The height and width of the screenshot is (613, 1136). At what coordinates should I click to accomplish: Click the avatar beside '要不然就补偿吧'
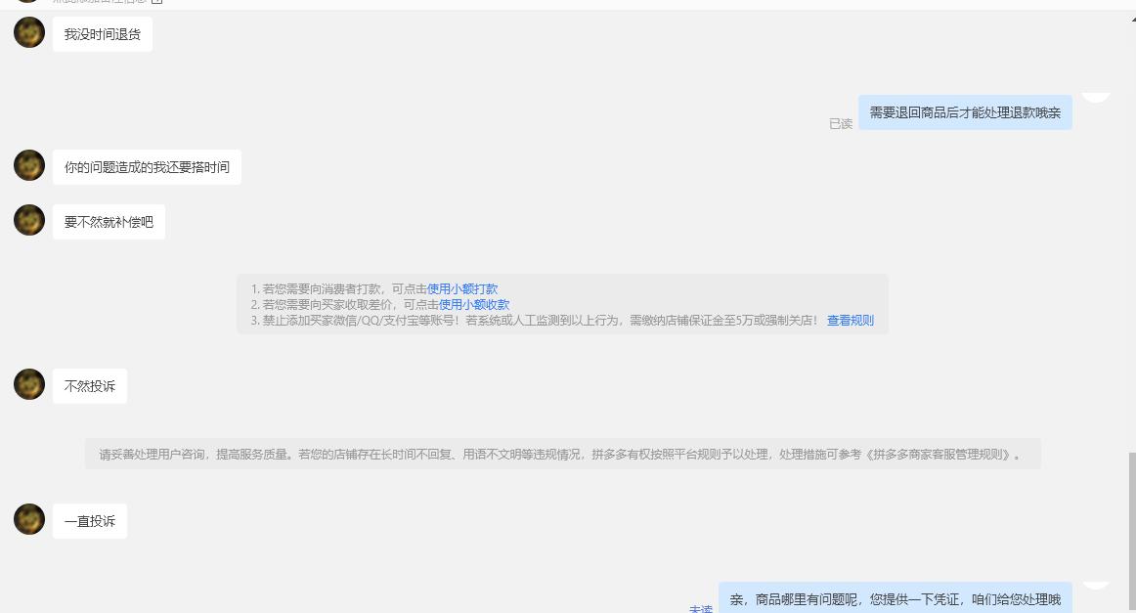[29, 220]
